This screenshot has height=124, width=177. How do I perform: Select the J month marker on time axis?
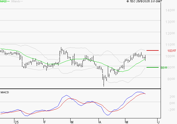[x=158, y=122]
